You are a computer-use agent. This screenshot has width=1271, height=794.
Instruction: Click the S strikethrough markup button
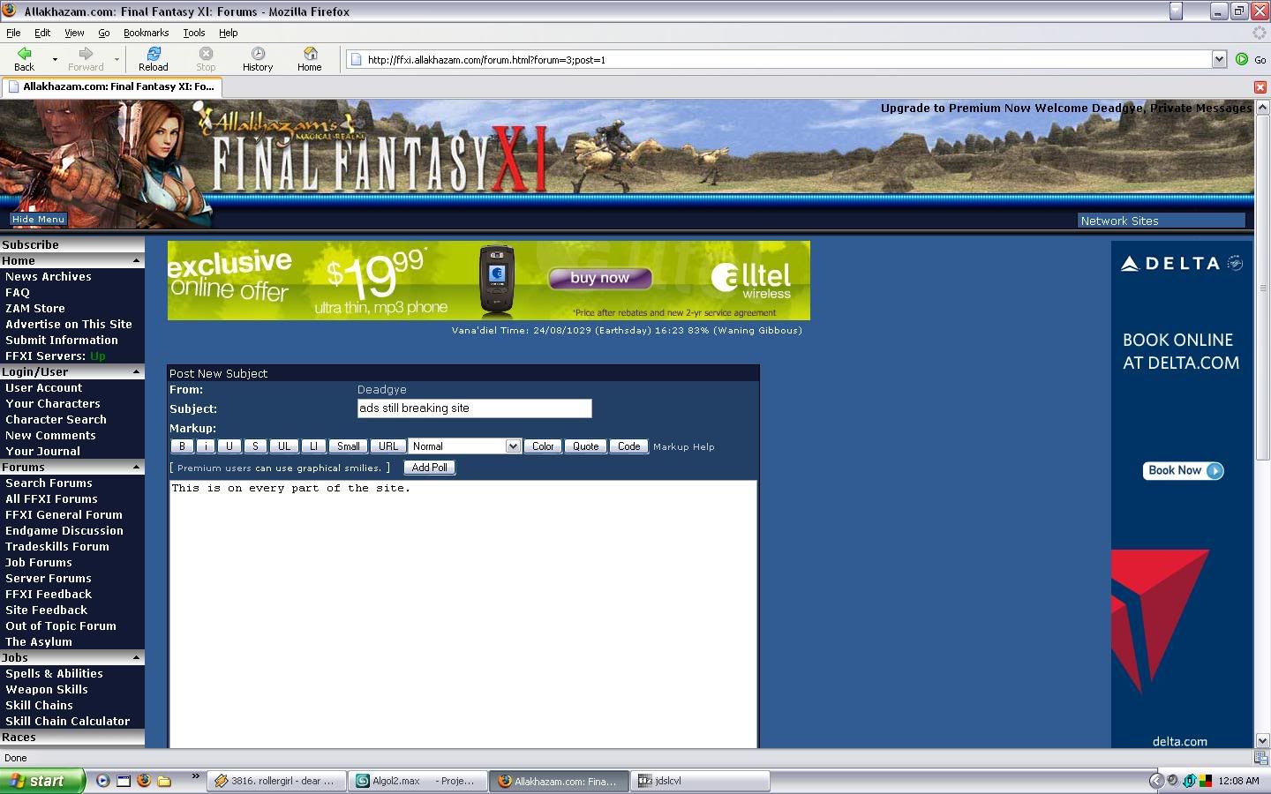pyautogui.click(x=255, y=446)
